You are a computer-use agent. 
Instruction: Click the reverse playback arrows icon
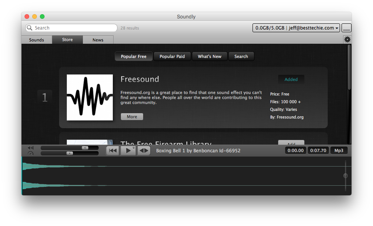(144, 151)
